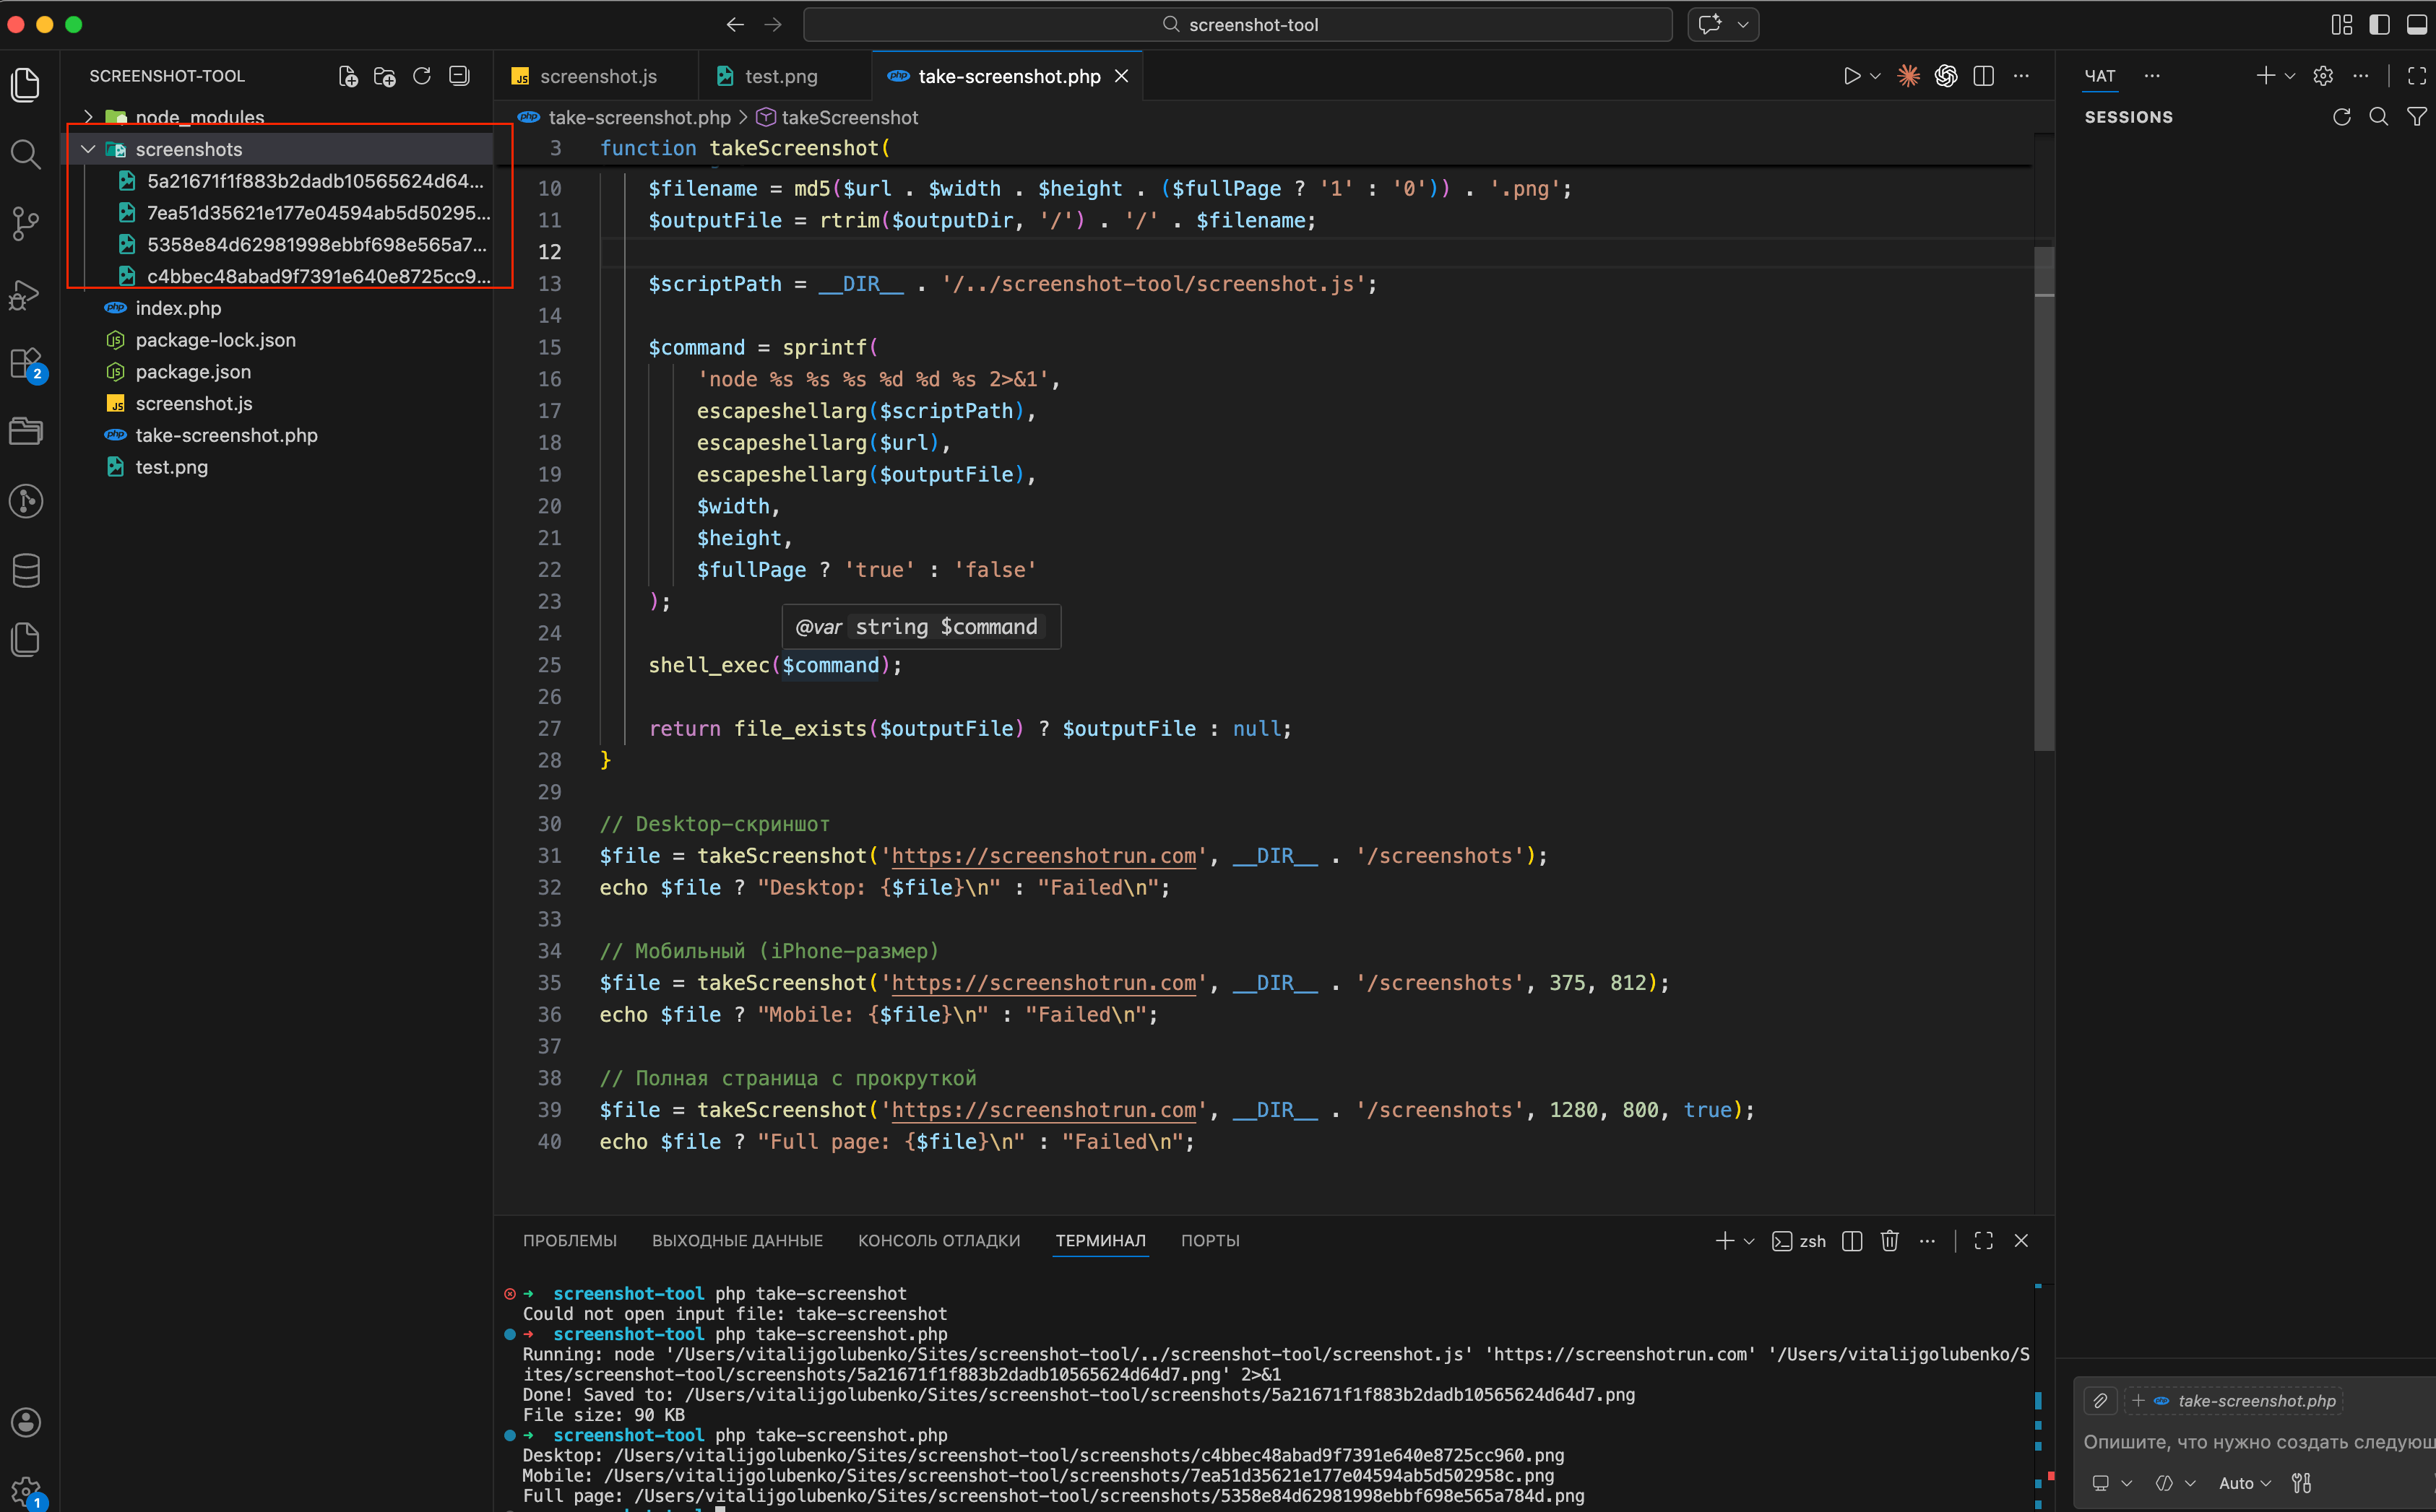Click the screenshot-tool command center search field
Image resolution: width=2436 pixels, height=1512 pixels.
pyautogui.click(x=1238, y=24)
